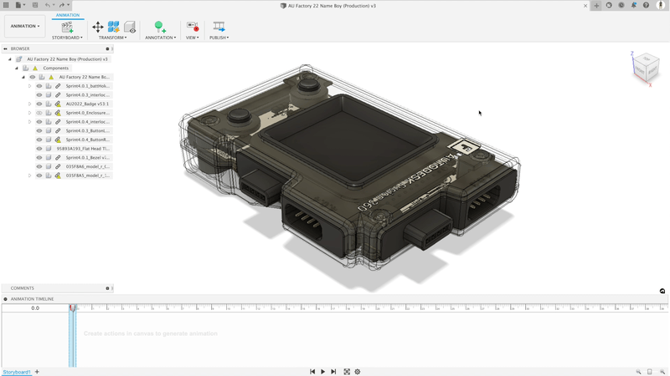Toggle the View camera record icon
This screenshot has height=376, width=670.
point(193,28)
